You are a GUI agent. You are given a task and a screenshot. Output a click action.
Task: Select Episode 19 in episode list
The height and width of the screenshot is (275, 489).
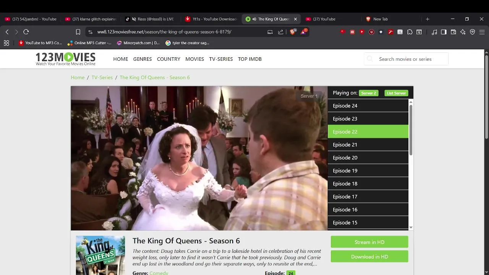tap(368, 171)
